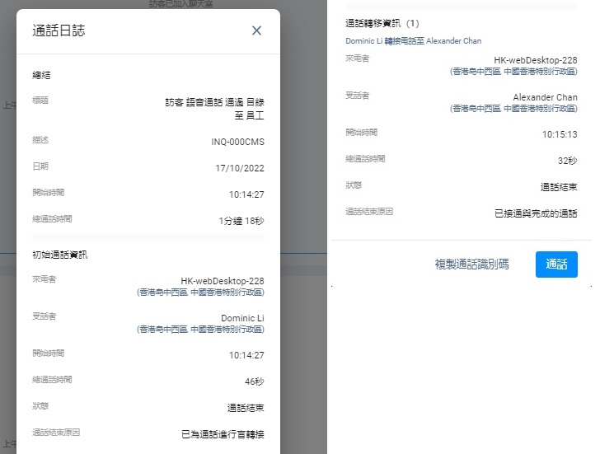Click the 初始通話資訊 section heading

coord(60,255)
